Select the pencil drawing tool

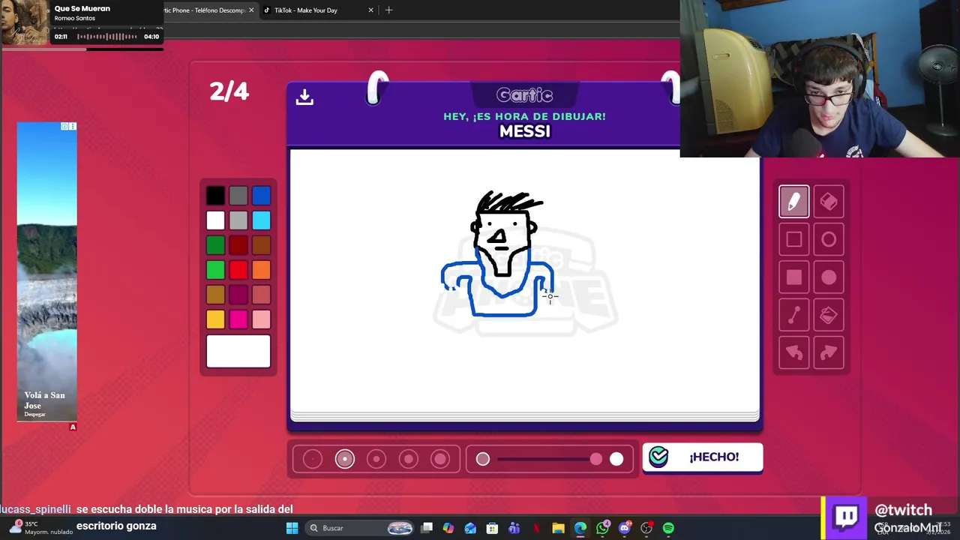[x=793, y=201]
